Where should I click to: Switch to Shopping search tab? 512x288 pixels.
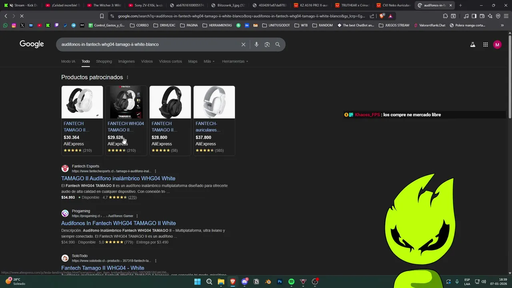pos(104,61)
